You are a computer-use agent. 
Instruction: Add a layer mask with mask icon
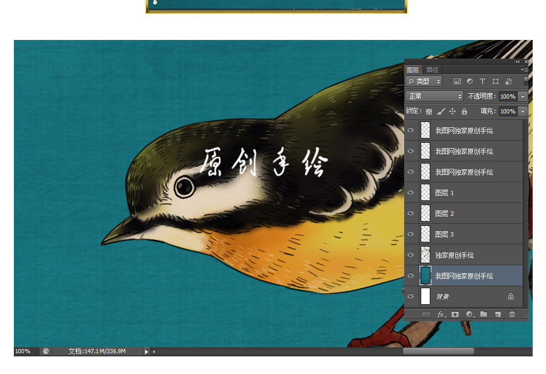455,314
